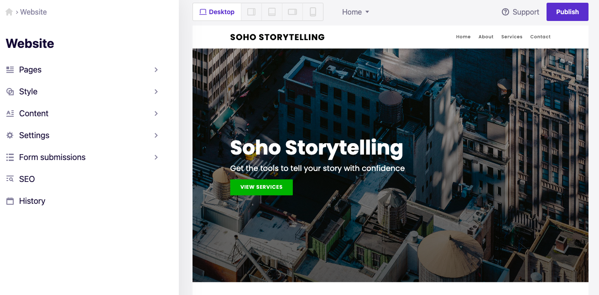Expand the Content chevron arrow
The image size is (599, 295).
[x=156, y=114]
